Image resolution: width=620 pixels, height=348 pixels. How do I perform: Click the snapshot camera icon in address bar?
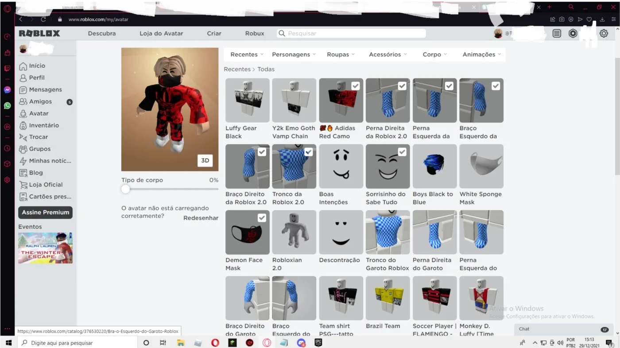pyautogui.click(x=562, y=19)
